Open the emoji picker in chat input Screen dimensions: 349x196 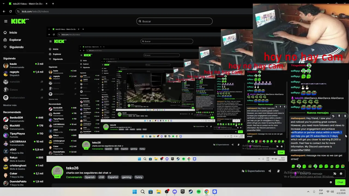pos(341,174)
